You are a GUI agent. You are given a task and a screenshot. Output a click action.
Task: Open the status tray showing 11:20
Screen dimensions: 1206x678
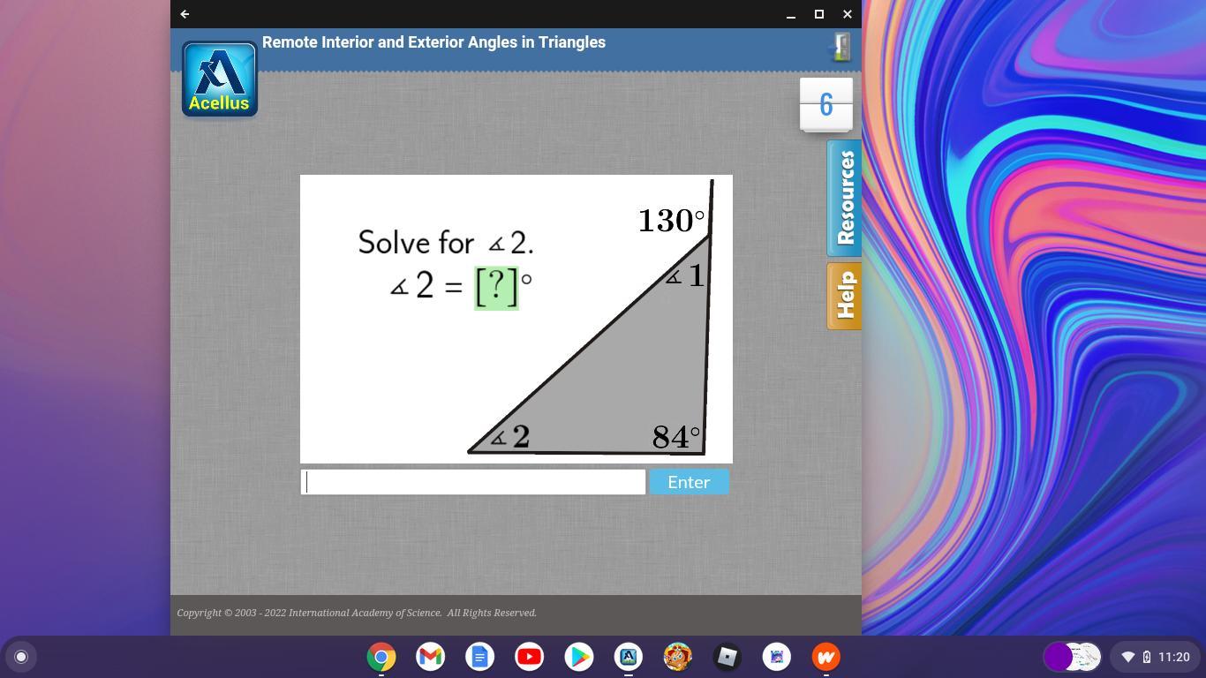[1154, 657]
